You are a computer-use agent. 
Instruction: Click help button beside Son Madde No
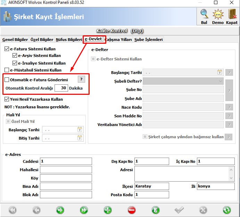tap(229, 116)
